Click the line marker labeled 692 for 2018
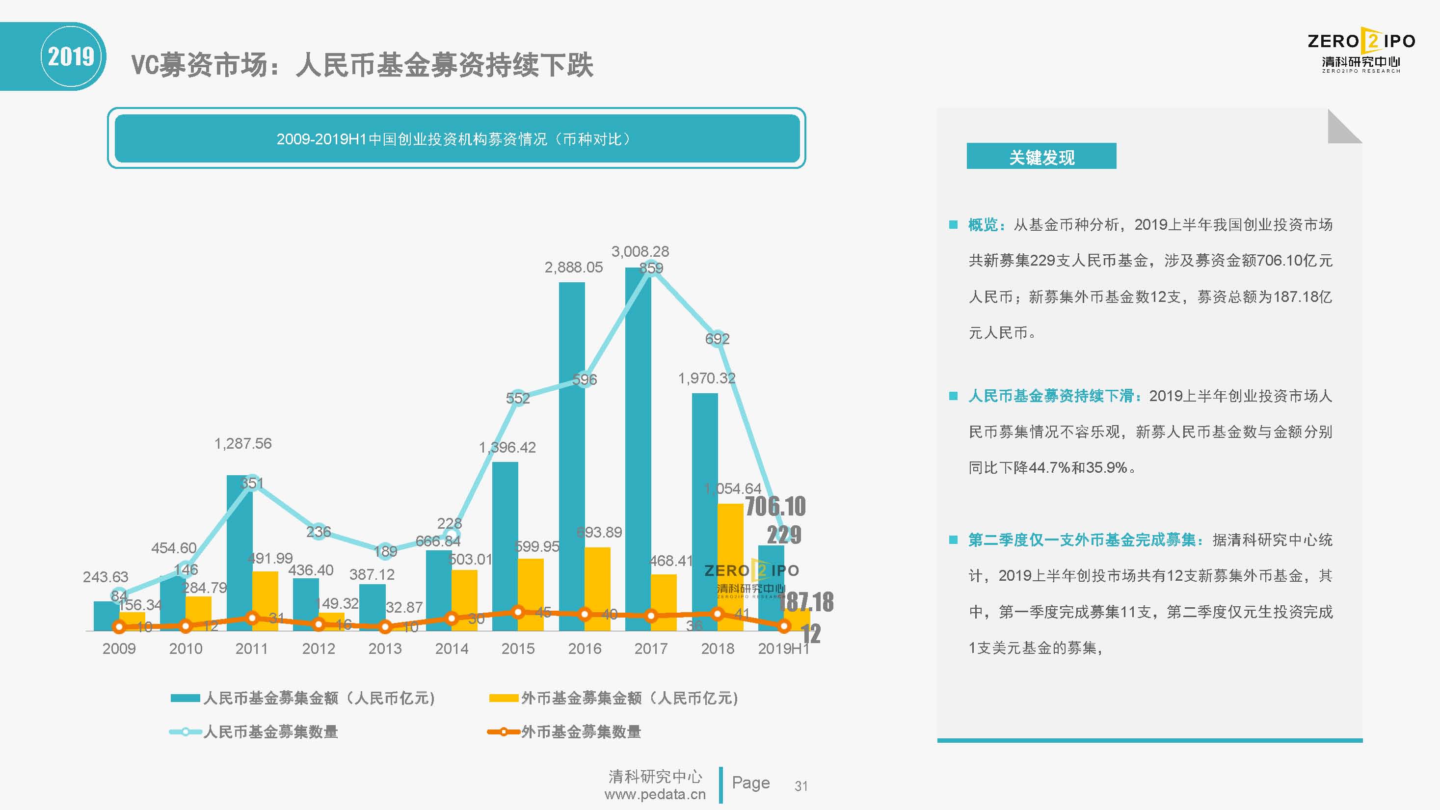Screen dimensions: 1440x810 717,338
